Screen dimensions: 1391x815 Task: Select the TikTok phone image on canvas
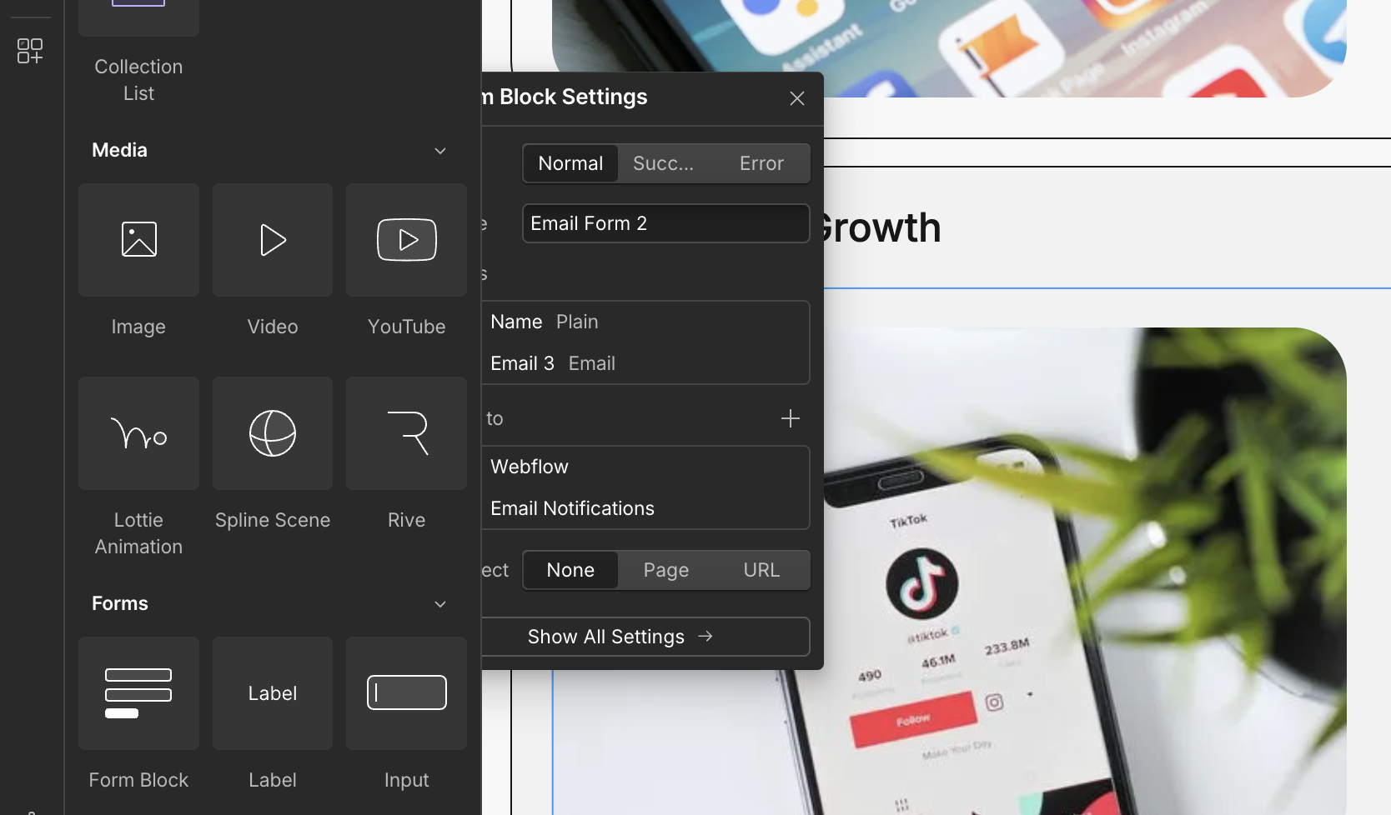point(1084,571)
